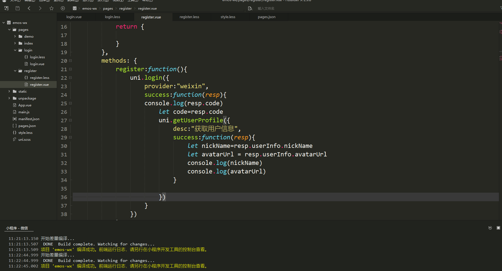The width and height of the screenshot is (502, 271).
Task: Switch to the register.less tab
Action: [189, 17]
